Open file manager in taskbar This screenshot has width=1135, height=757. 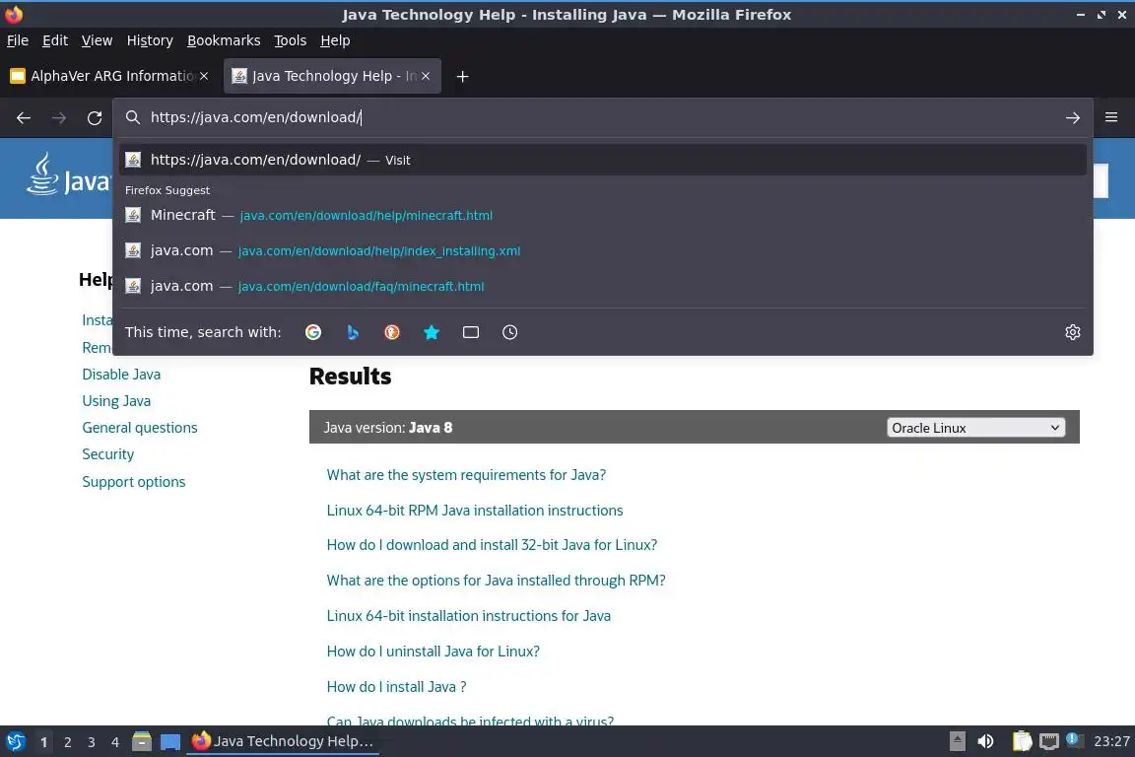point(142,742)
